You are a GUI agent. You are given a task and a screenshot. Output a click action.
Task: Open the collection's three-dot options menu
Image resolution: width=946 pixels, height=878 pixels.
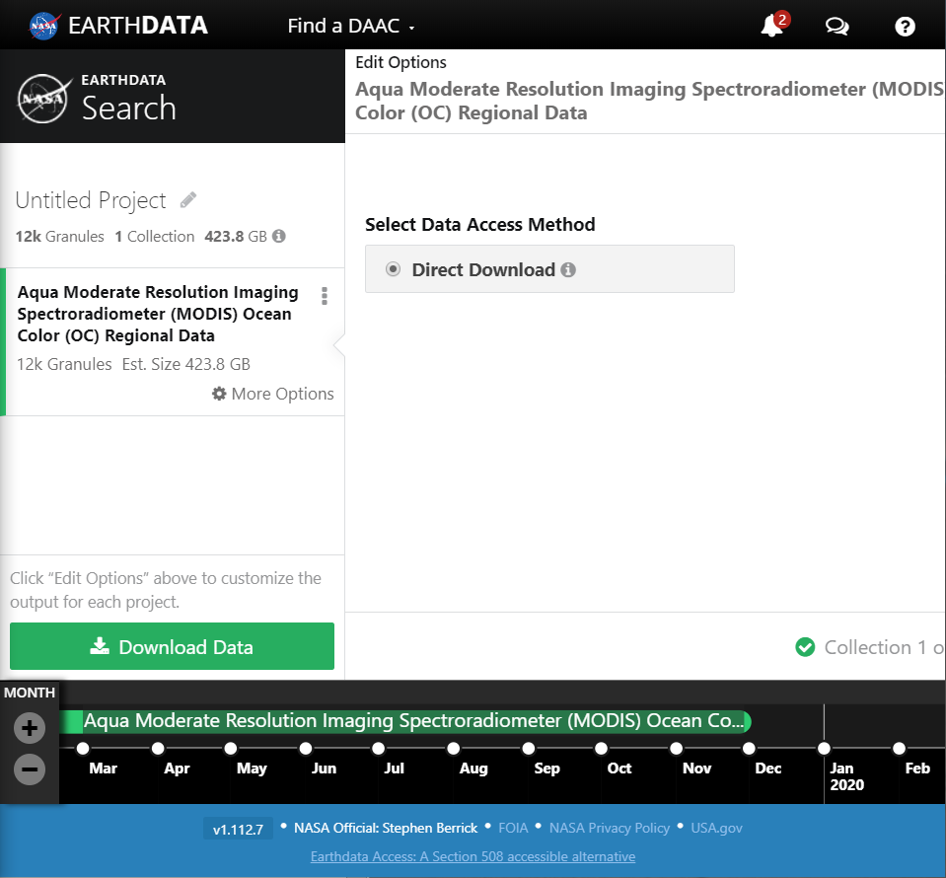(x=325, y=296)
